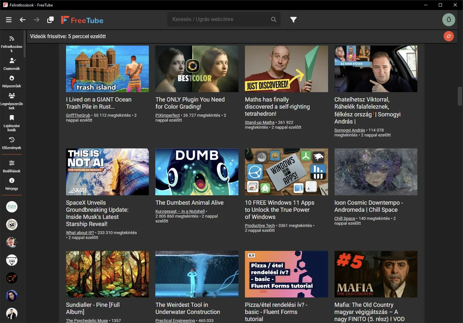This screenshot has width=463, height=323.
Task: Open Csatornák in the sidebar
Action: tap(12, 64)
